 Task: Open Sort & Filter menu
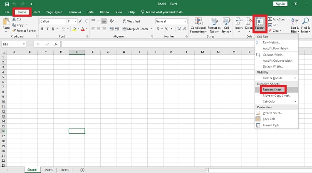[x=295, y=25]
